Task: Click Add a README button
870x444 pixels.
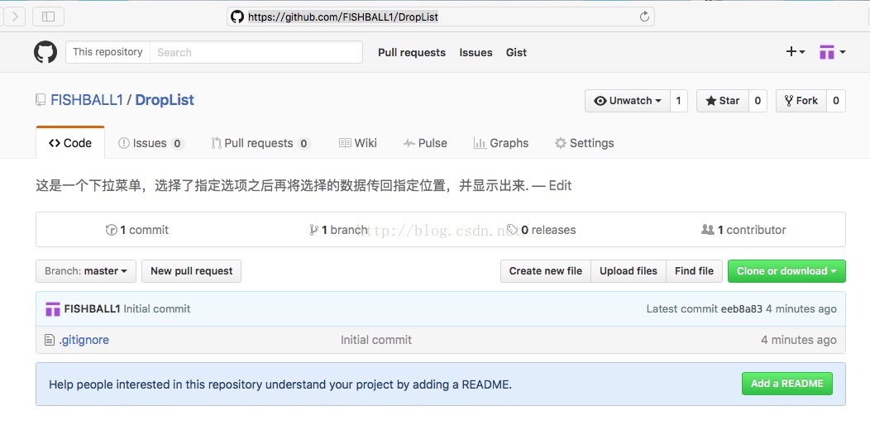Action: 786,384
